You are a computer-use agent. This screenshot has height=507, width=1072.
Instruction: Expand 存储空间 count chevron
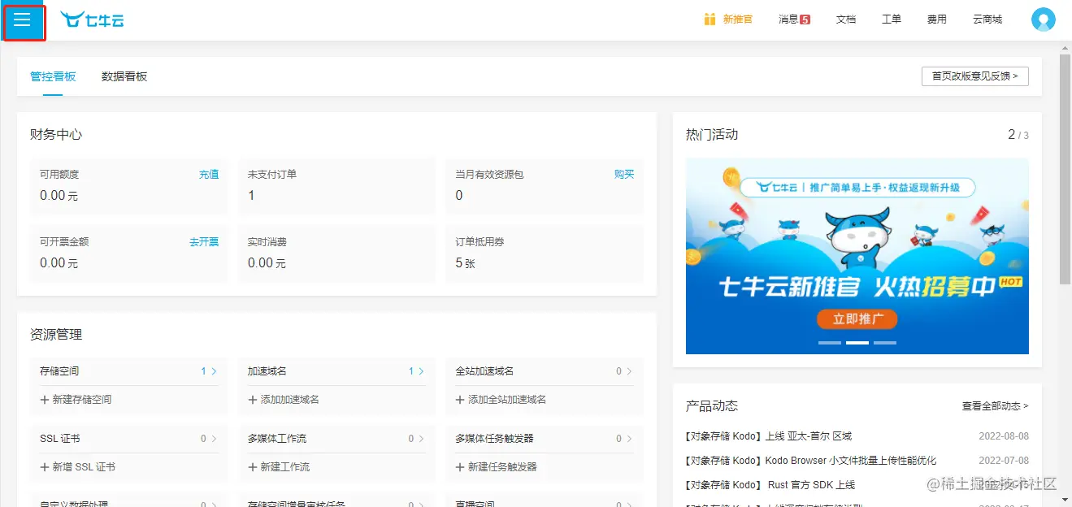coord(214,371)
